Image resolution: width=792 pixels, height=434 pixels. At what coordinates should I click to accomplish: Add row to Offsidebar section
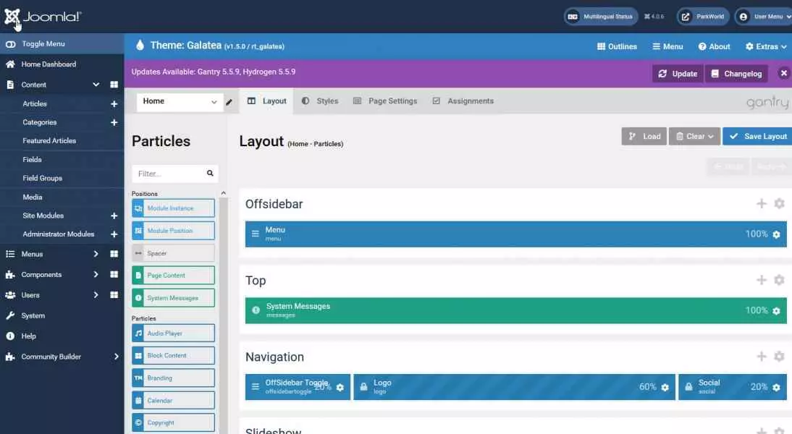pyautogui.click(x=761, y=203)
